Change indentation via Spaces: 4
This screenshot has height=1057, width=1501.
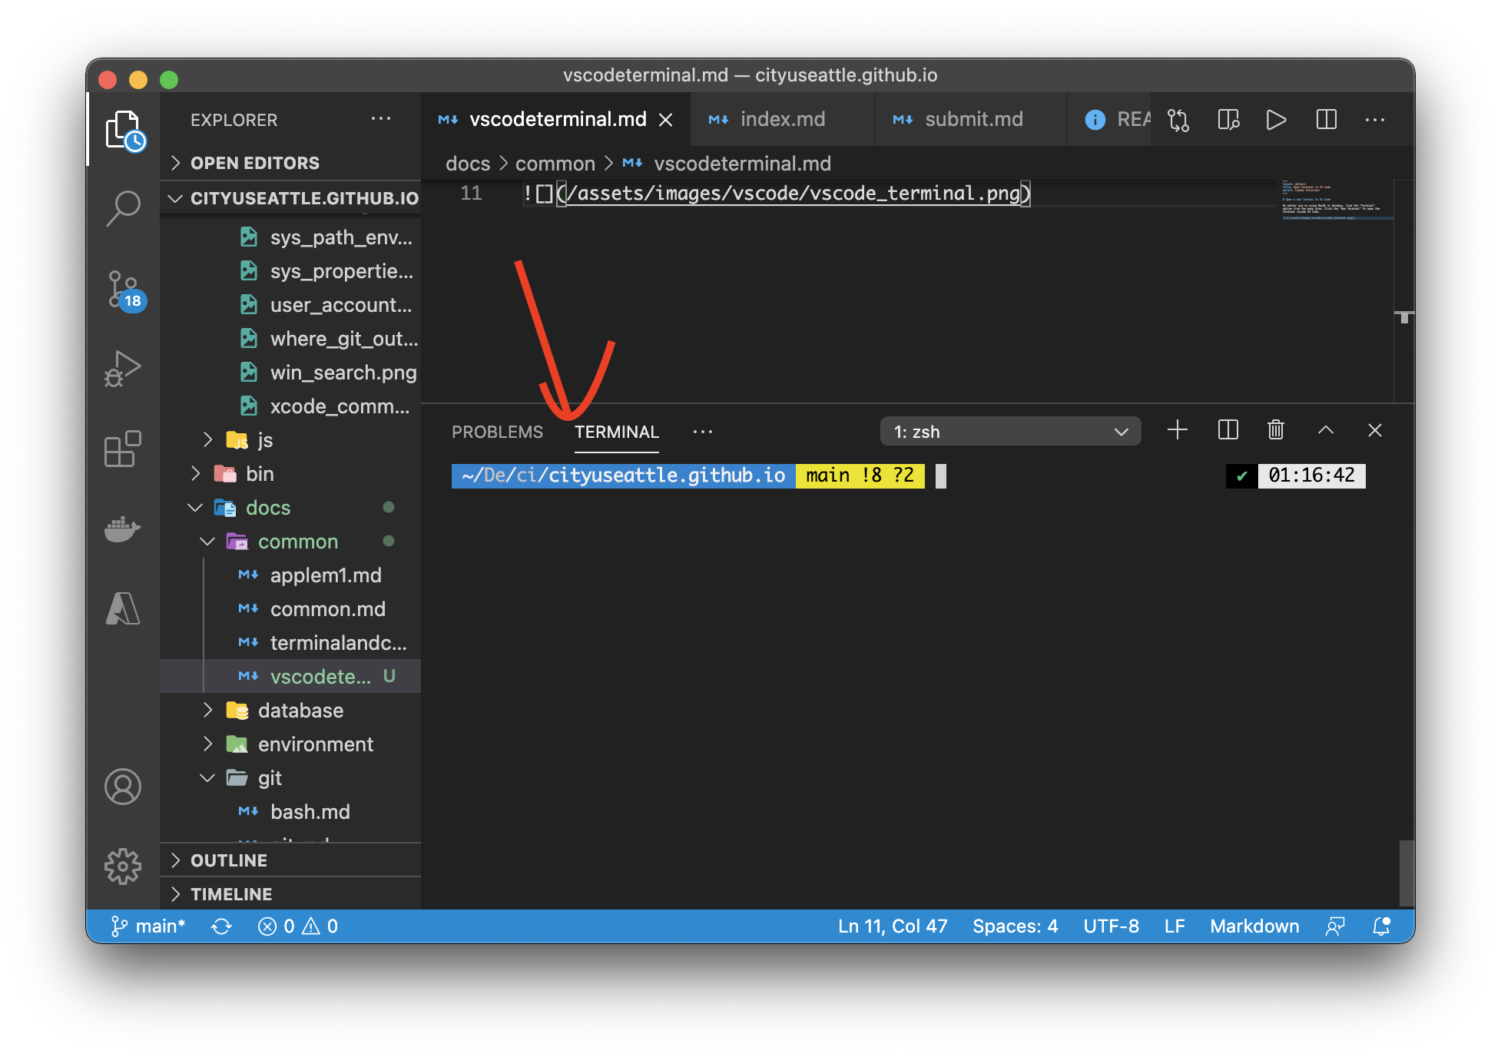pos(1015,926)
